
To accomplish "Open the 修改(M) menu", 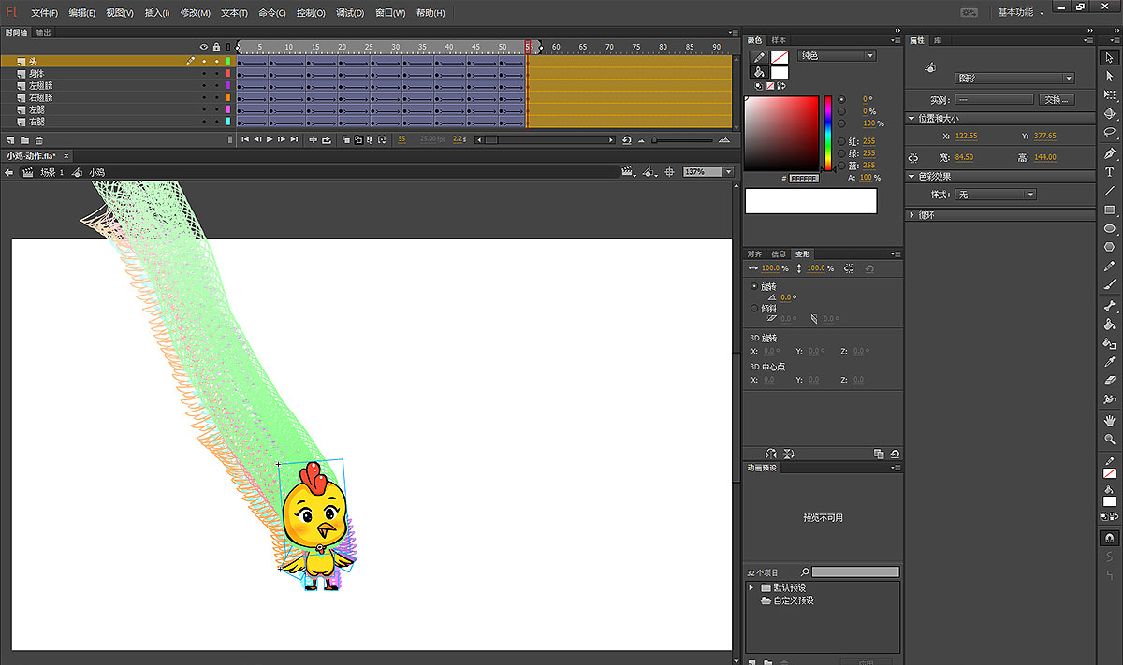I will pyautogui.click(x=196, y=13).
